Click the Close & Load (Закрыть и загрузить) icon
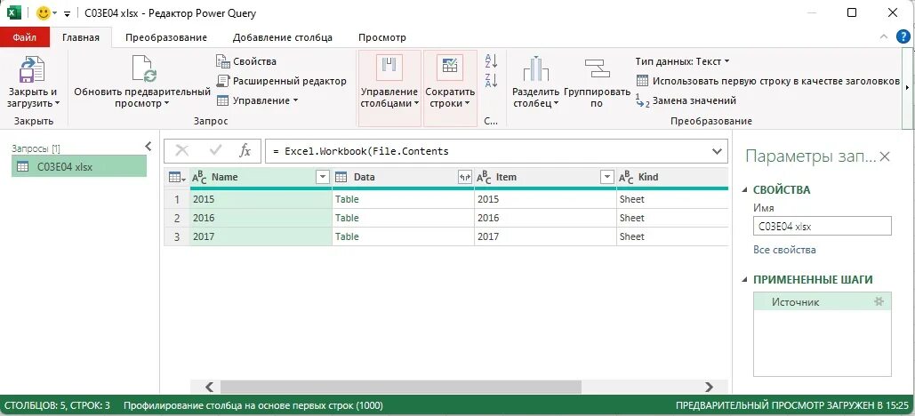 pos(32,68)
